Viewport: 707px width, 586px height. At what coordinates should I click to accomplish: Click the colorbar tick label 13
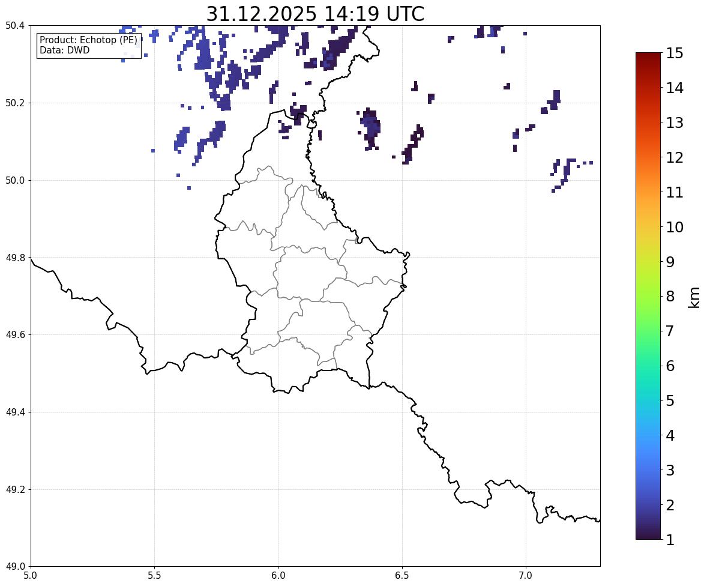click(675, 122)
